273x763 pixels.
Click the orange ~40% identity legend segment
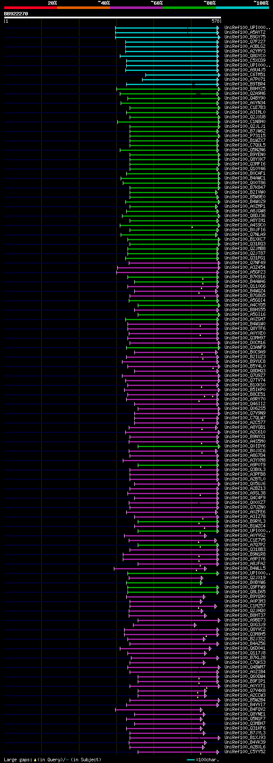[84, 8]
